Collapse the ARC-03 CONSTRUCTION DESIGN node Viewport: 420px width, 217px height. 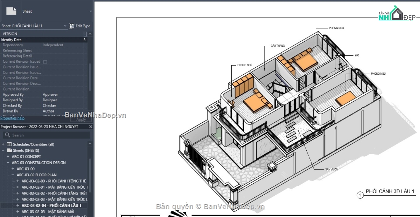(x=8, y=163)
